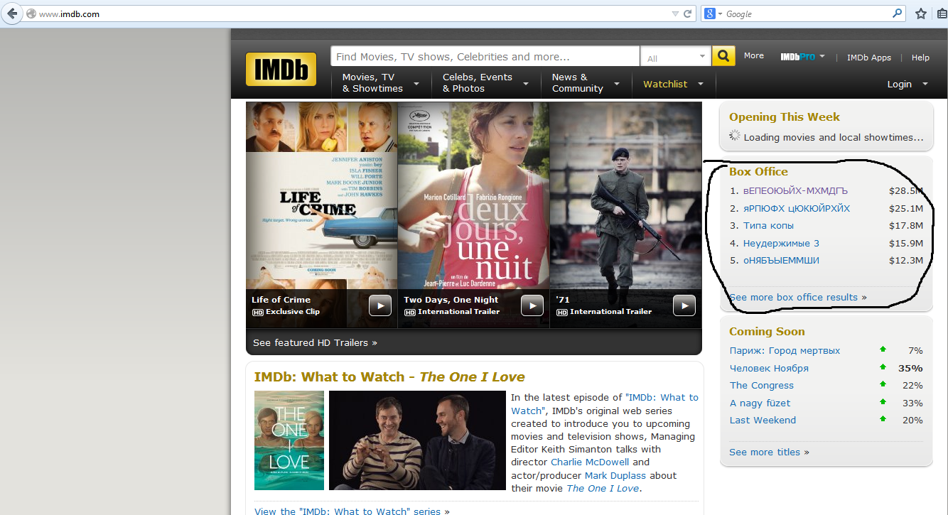This screenshot has height=515, width=948.
Task: Click the yellow IMDb search magnifier button
Action: click(723, 56)
